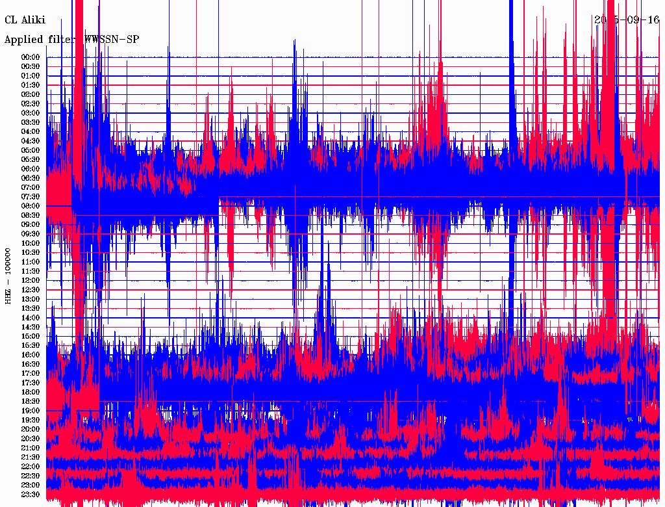Click the 17:30 time label
Screen dimensions: 665x507
(x=31, y=383)
